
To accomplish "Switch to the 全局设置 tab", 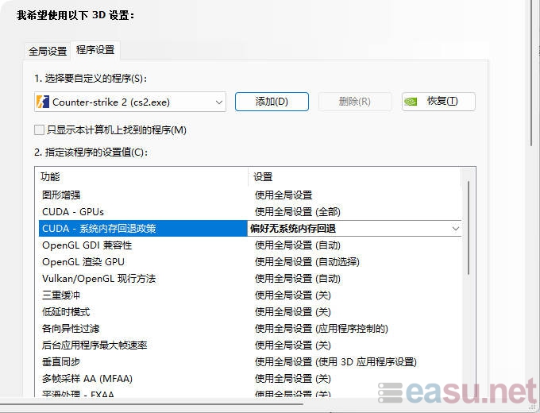I will [48, 52].
